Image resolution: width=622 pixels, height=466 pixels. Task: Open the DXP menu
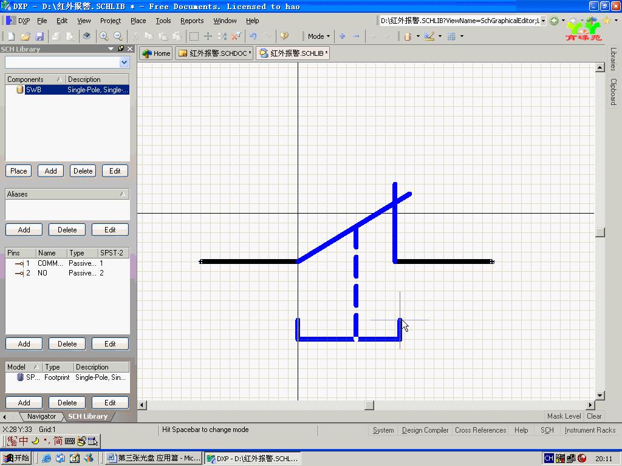[19, 21]
